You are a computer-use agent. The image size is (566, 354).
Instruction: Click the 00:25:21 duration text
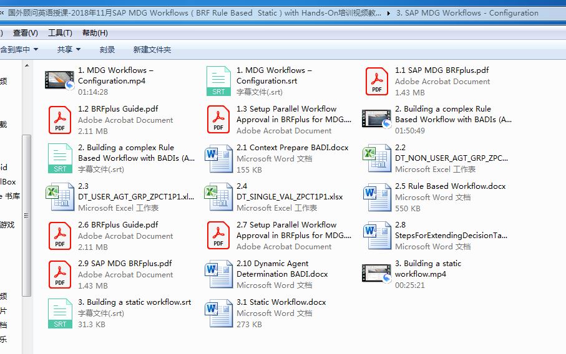410,285
